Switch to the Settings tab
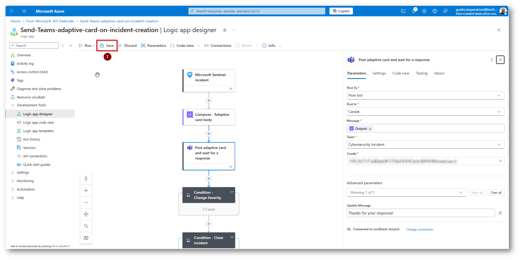The height and width of the screenshot is (260, 520). point(379,73)
